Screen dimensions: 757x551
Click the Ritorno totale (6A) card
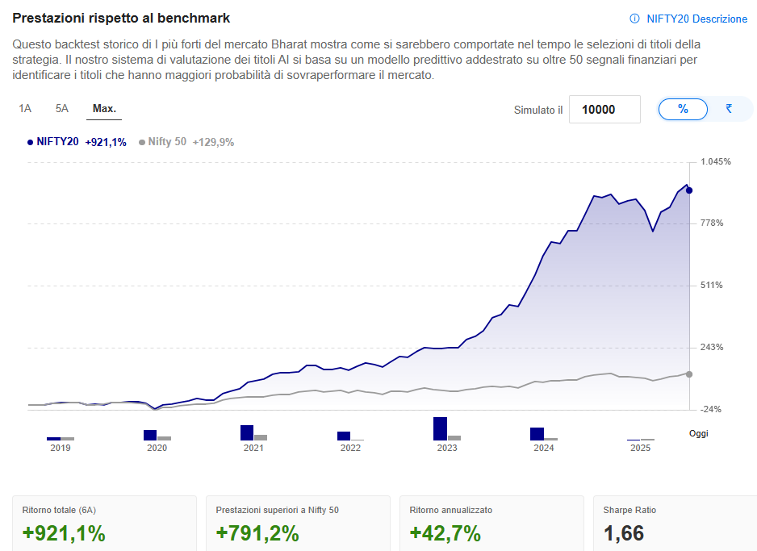click(x=104, y=524)
